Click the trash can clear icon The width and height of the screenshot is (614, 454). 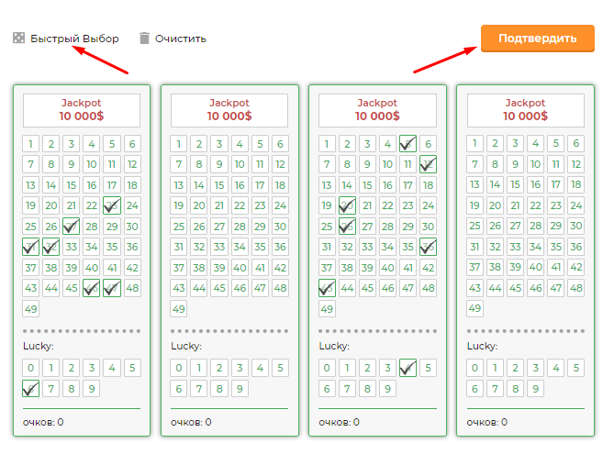point(144,38)
